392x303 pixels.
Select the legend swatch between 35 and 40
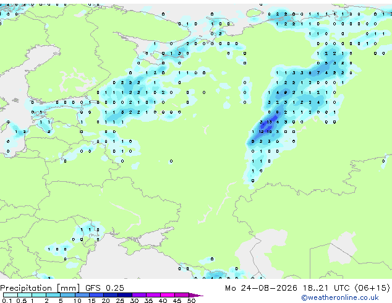pyautogui.click(x=153, y=295)
